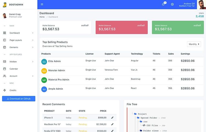Click the MA avatar for Monster Admin
Image resolution: width=206 pixels, height=132 pixels.
44,71
